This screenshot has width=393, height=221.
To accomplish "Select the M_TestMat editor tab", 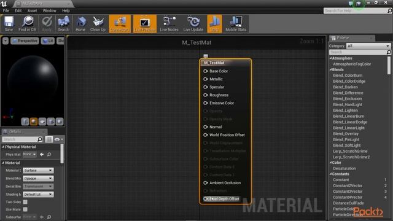I will (42, 4).
